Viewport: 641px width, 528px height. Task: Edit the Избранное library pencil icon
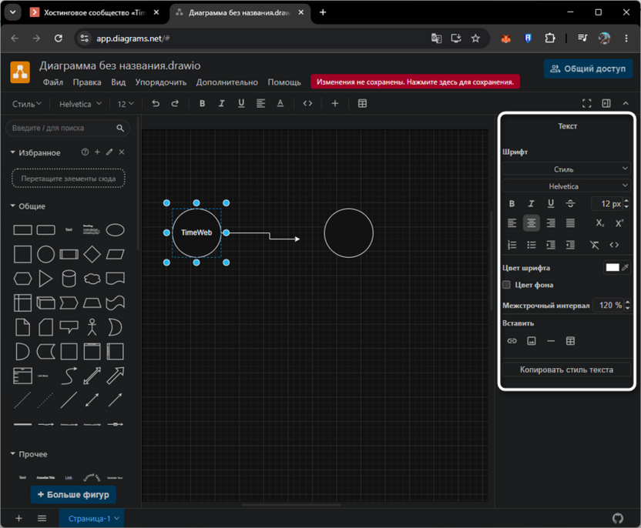(x=109, y=152)
